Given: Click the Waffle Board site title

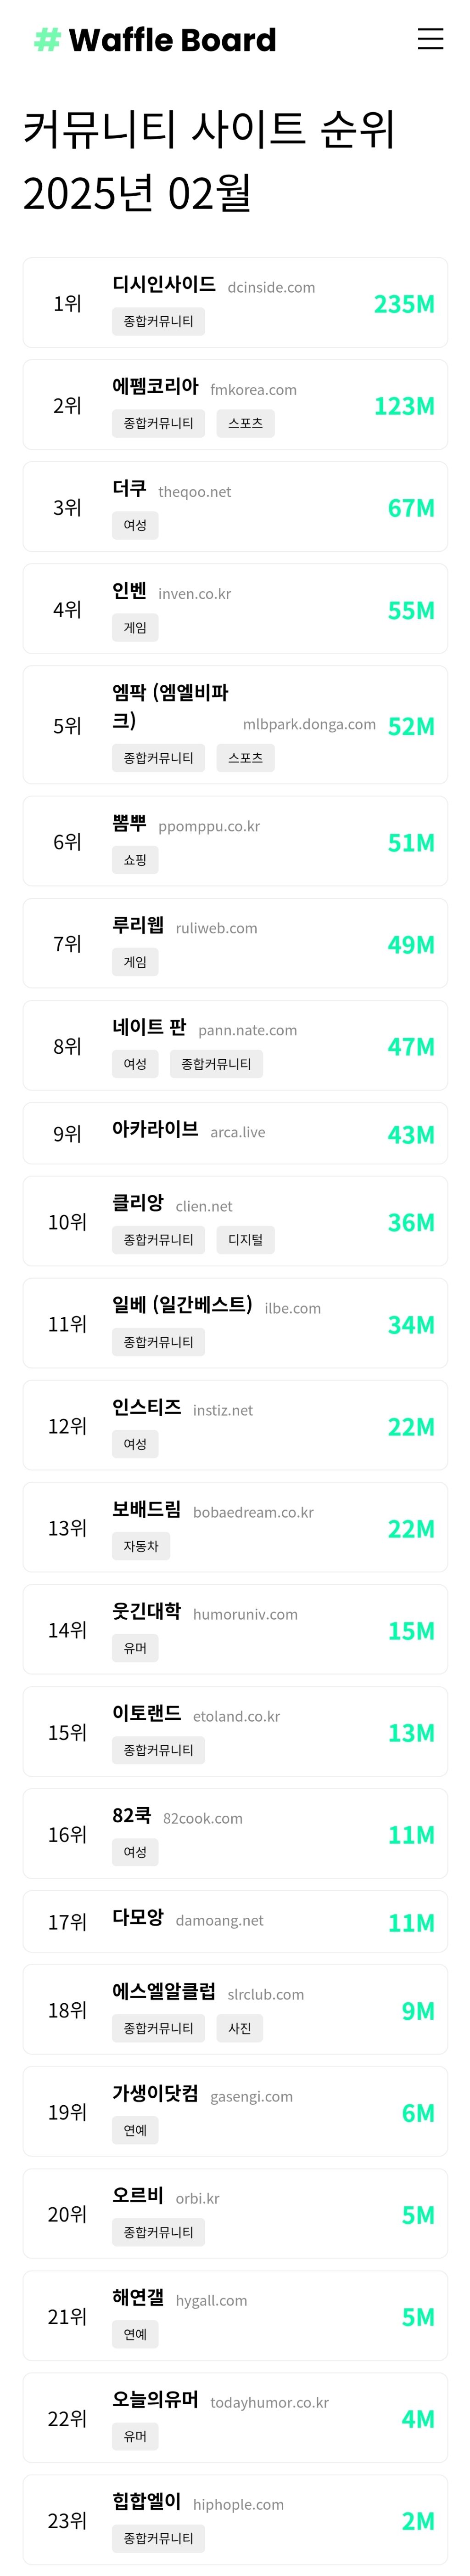Looking at the screenshot, I should click(x=172, y=40).
